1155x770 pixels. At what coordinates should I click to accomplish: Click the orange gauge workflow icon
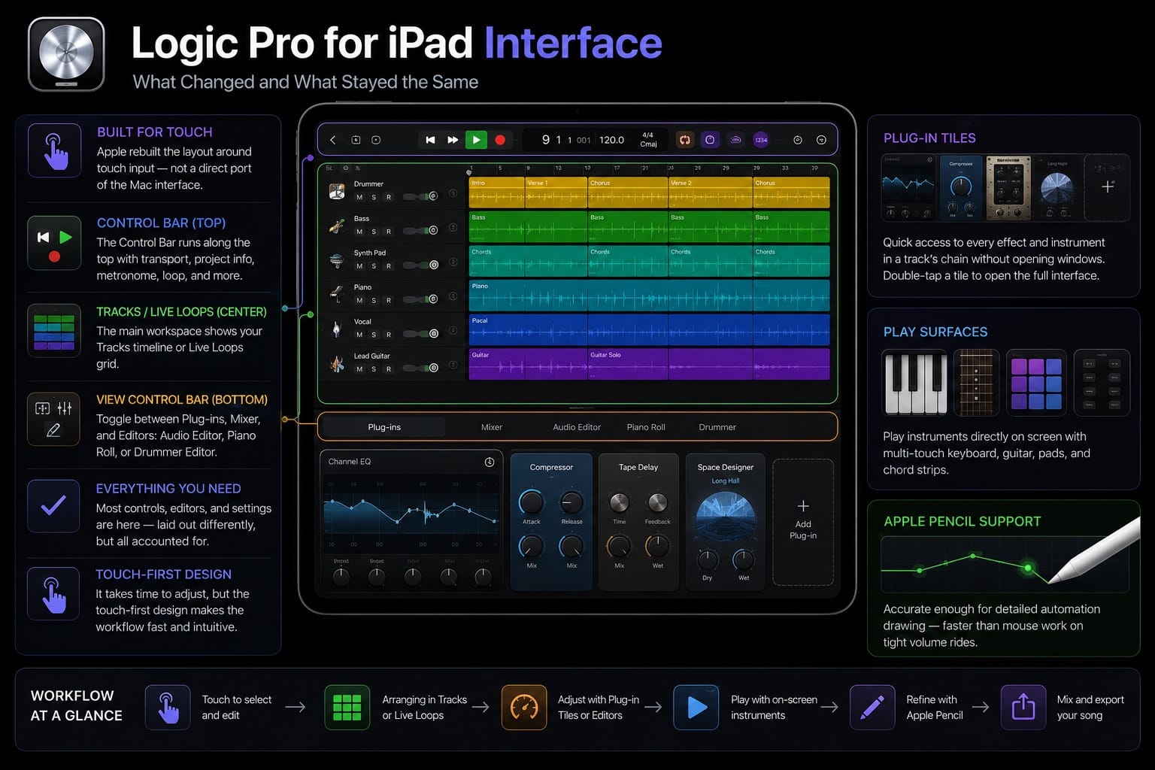click(x=524, y=708)
